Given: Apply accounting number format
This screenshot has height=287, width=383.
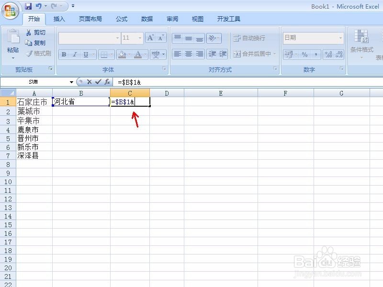Looking at the screenshot, I should [x=289, y=54].
